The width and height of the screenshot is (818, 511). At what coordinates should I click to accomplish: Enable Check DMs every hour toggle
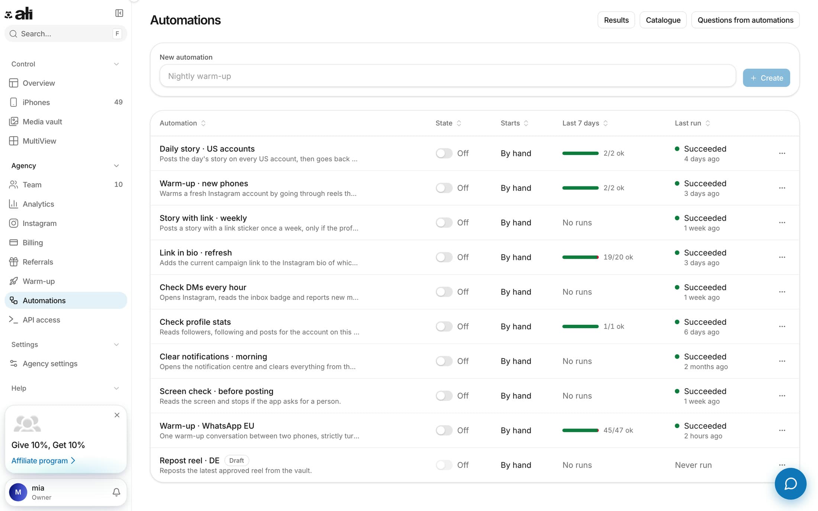tap(444, 292)
